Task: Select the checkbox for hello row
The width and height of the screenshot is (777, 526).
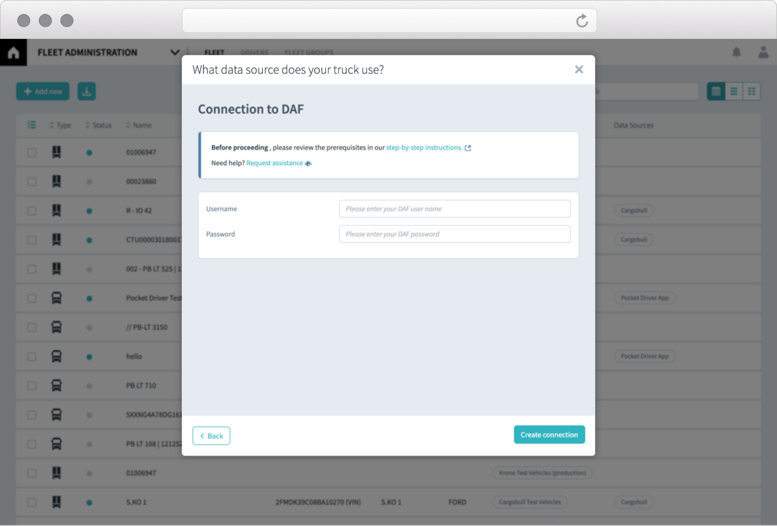Action: point(32,357)
